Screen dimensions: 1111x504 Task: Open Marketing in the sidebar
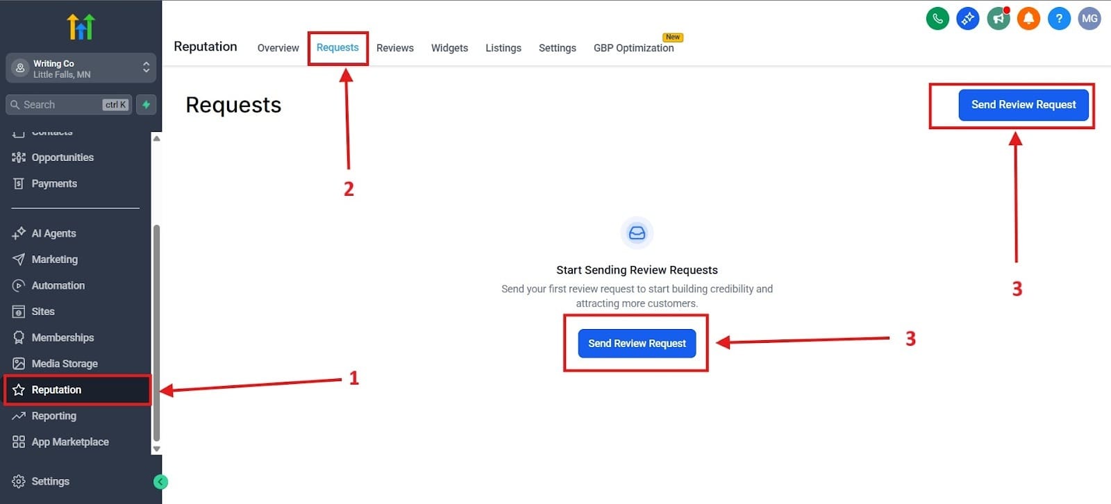[54, 260]
